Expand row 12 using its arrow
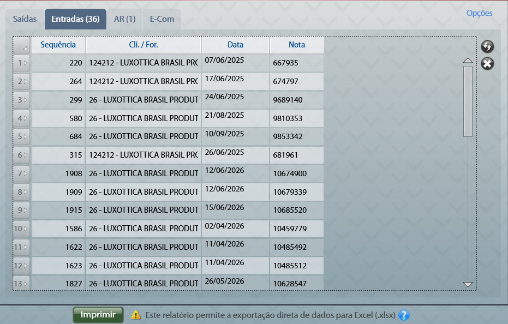This screenshot has width=508, height=324. coord(26,265)
